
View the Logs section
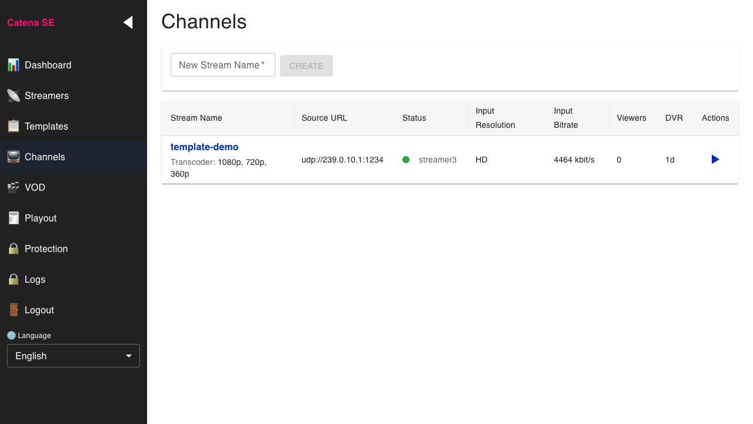(x=35, y=279)
